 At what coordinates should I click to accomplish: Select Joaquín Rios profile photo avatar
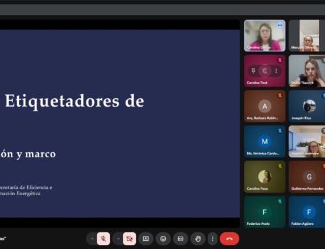[x=309, y=106]
